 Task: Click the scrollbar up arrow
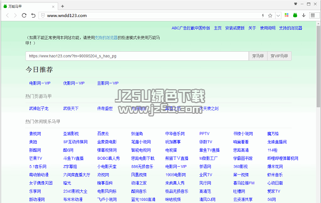tap(318, 24)
